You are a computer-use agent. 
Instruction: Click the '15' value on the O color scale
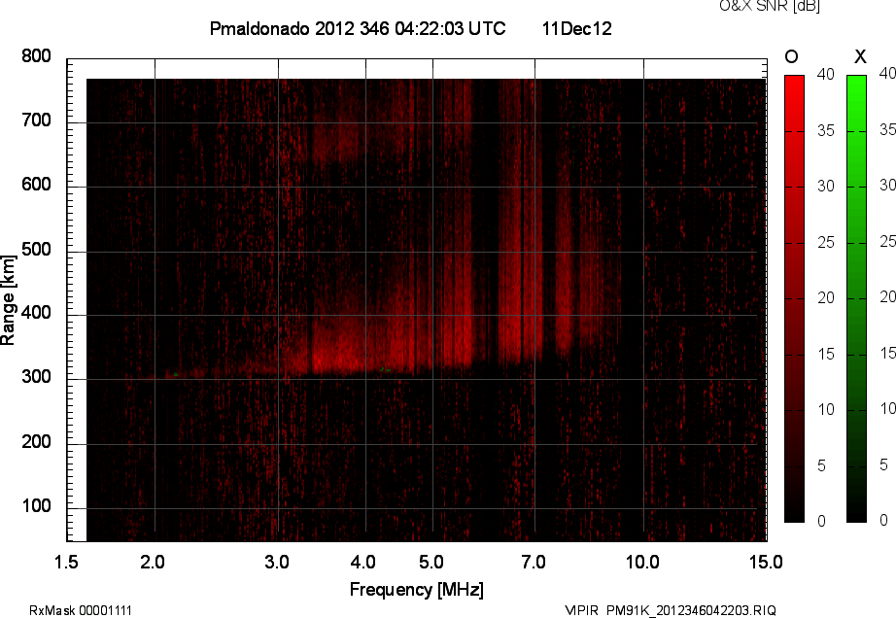(x=826, y=354)
